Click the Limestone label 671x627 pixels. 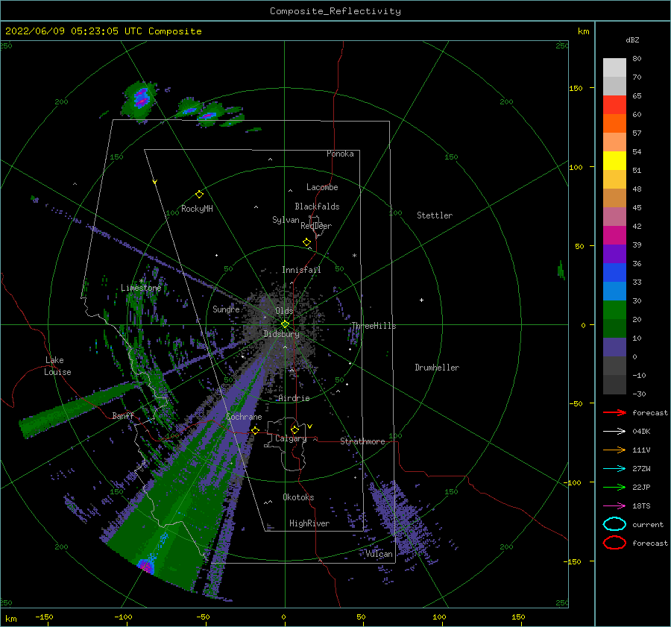pyautogui.click(x=141, y=288)
